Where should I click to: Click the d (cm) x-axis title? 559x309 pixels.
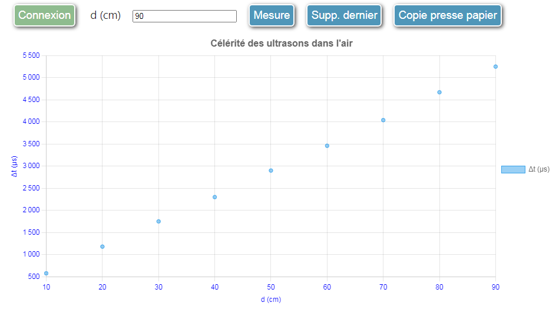click(271, 300)
